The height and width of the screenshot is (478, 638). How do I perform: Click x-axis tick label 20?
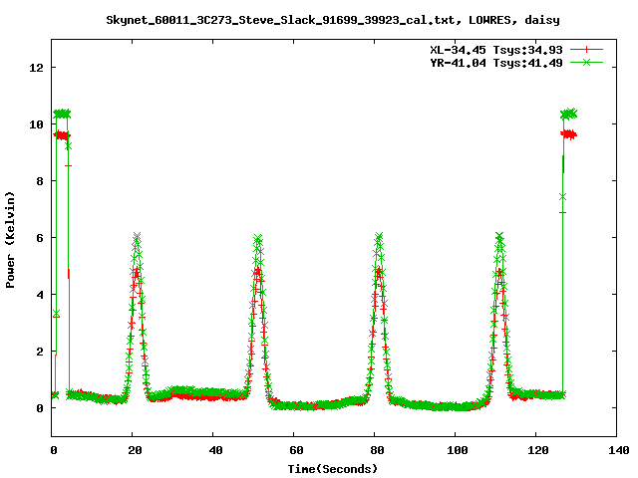pyautogui.click(x=135, y=450)
